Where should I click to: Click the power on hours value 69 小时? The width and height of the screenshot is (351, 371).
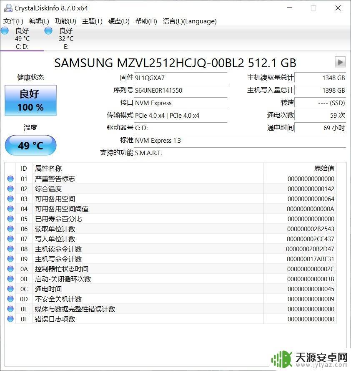pos(320,128)
